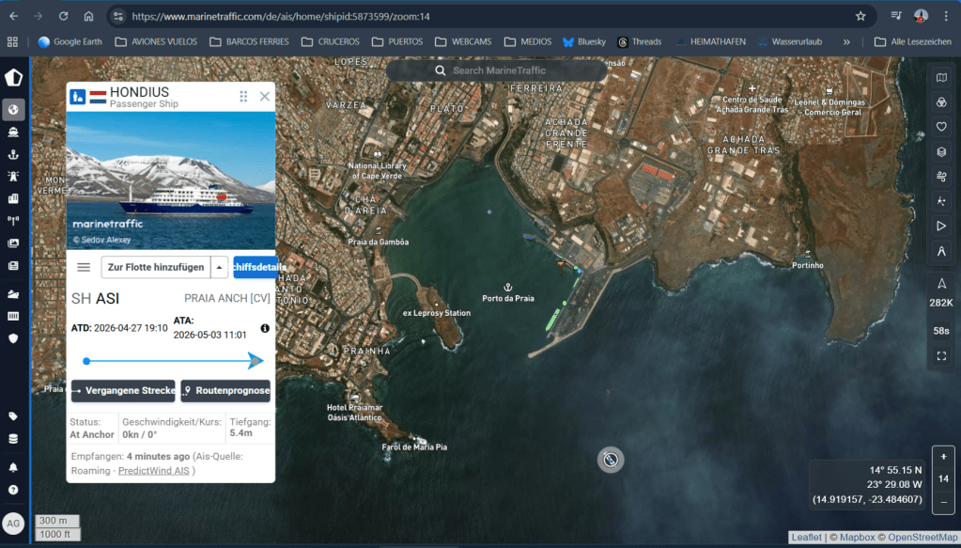Click Zur Flotte hinzufügen button
The width and height of the screenshot is (961, 548).
coord(156,267)
